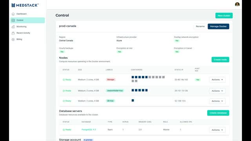Viewport: 251px width, 141px height.
Task: Open Actions dropdown for the PostgreSQL database
Action: coord(217,130)
